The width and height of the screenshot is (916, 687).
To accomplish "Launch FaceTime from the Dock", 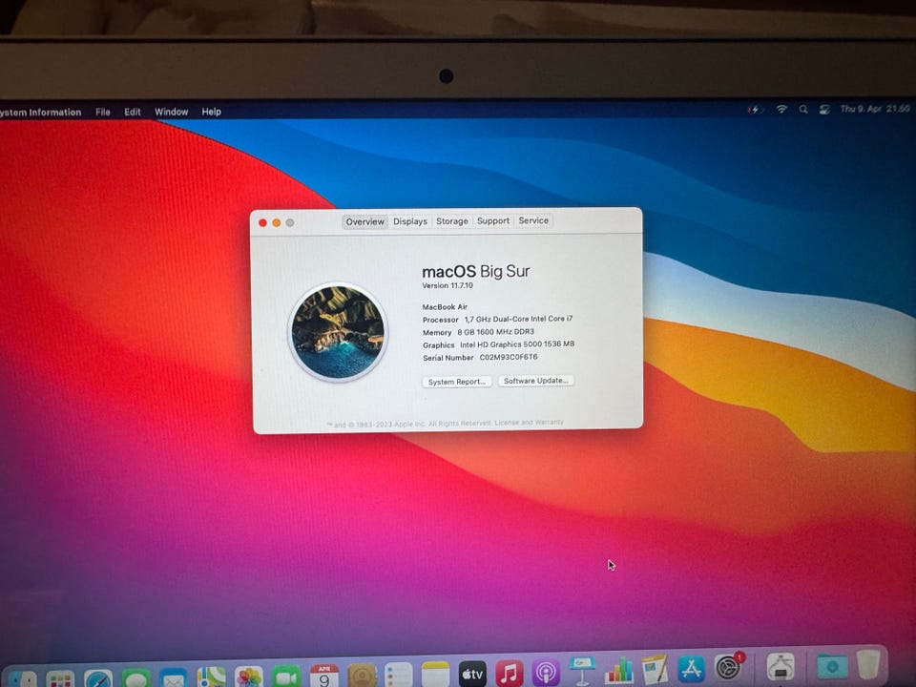I will [286, 676].
